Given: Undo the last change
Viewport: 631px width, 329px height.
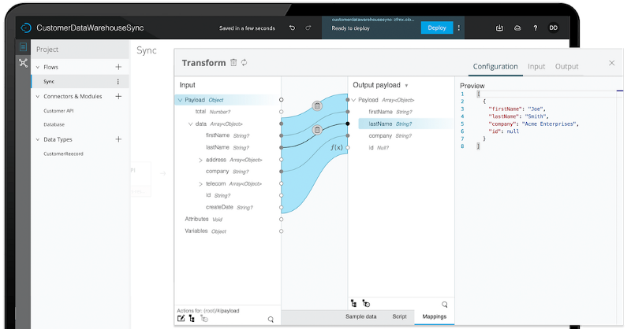Looking at the screenshot, I should click(292, 28).
